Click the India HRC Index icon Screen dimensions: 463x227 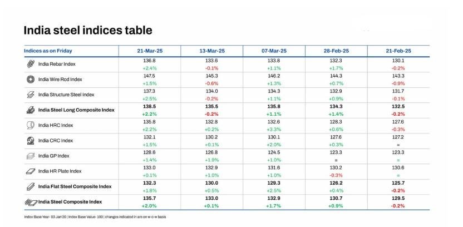click(31, 125)
